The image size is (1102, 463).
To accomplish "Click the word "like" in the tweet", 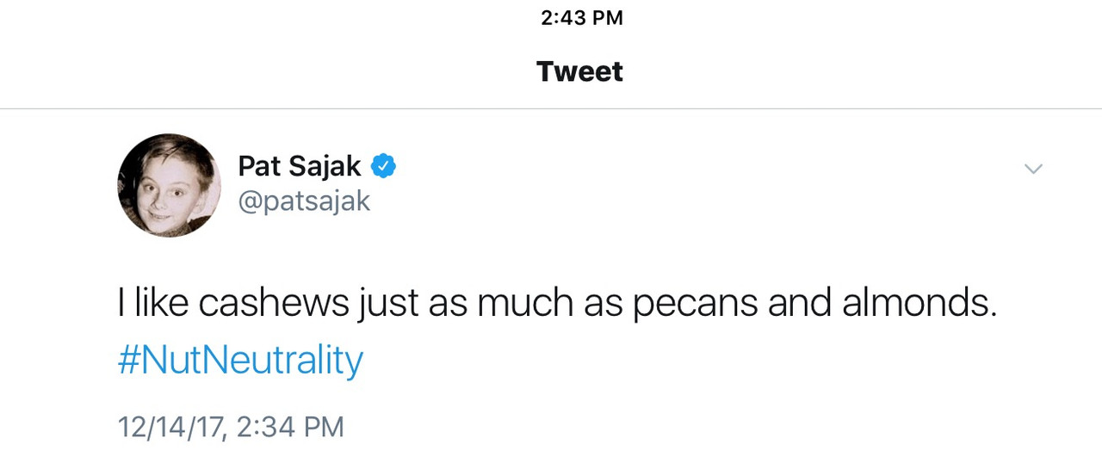I will 161,303.
